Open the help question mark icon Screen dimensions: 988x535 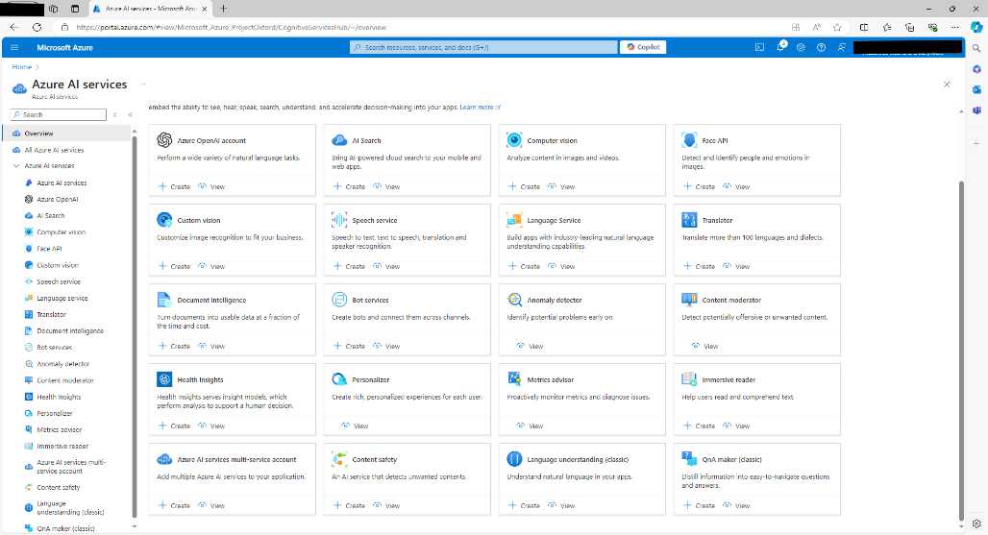coord(821,47)
